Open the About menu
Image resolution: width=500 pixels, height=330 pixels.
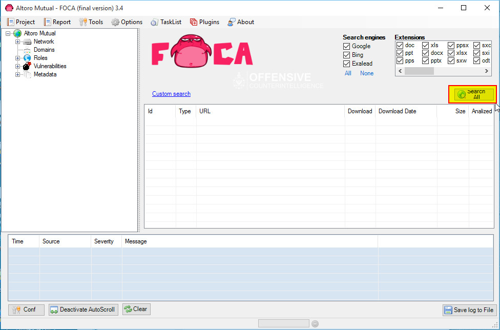coord(241,22)
